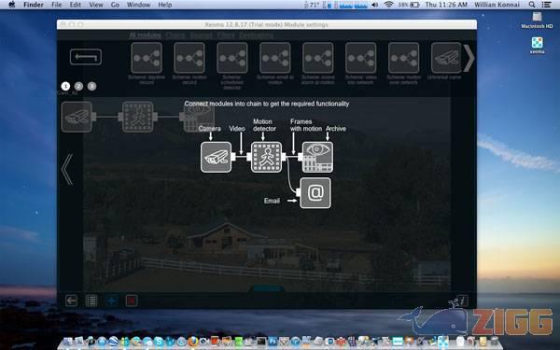Open Photoshop from the Dock
Image resolution: width=560 pixels, height=350 pixels.
coord(273,342)
